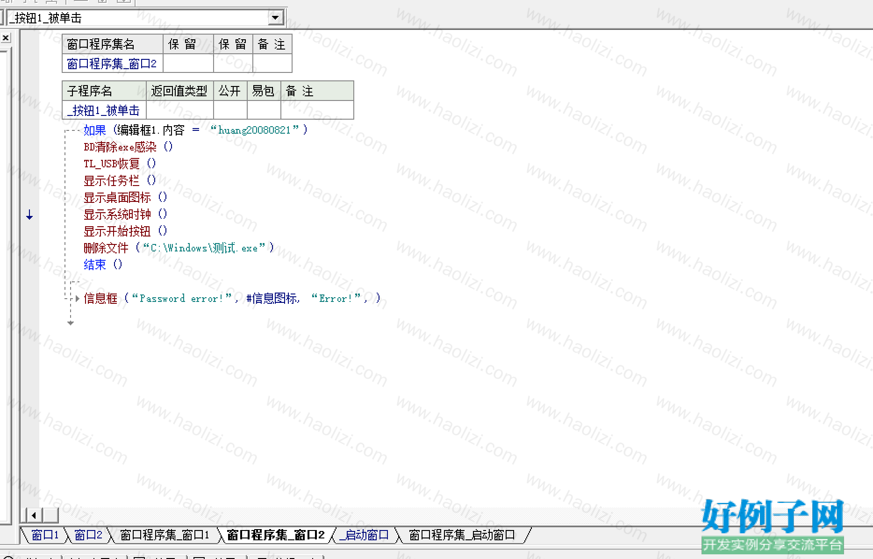Click the blue execution arrow in gutter
873x559 pixels.
(x=29, y=215)
